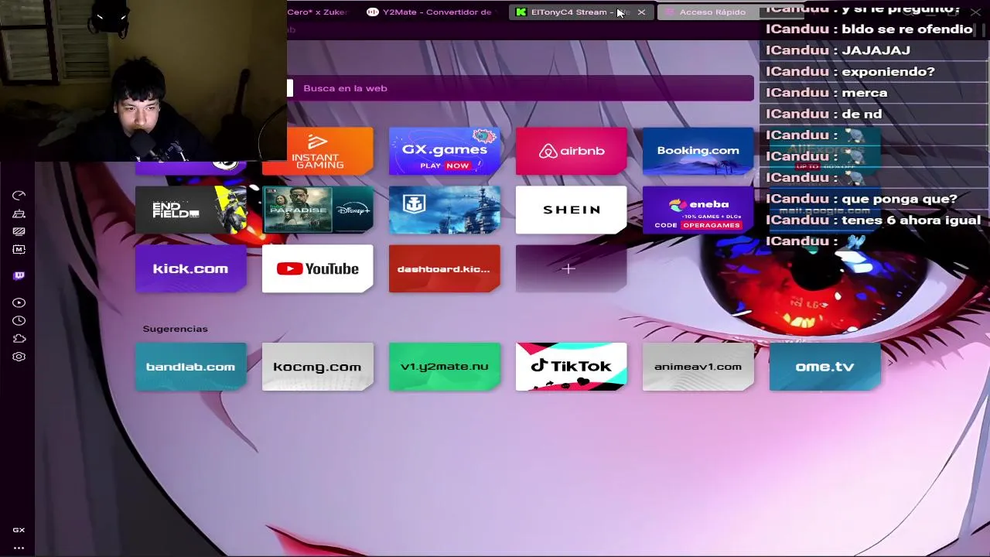The width and height of the screenshot is (990, 557).
Task: Switch to Acceso Rápido tab
Action: [712, 12]
